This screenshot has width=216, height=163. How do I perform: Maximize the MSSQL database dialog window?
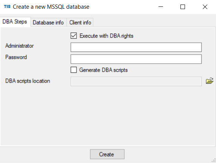tap(183, 6)
